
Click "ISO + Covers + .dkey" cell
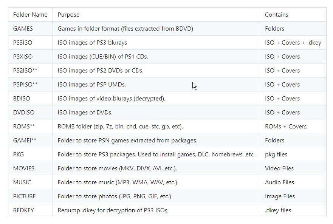[293, 43]
